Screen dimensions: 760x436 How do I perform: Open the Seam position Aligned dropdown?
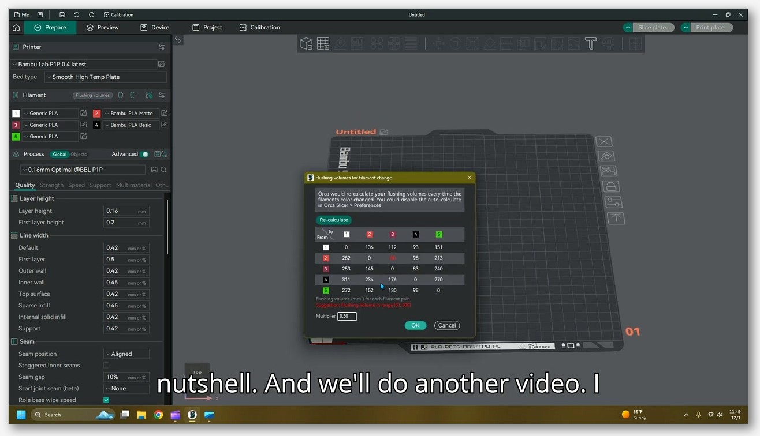tap(126, 354)
